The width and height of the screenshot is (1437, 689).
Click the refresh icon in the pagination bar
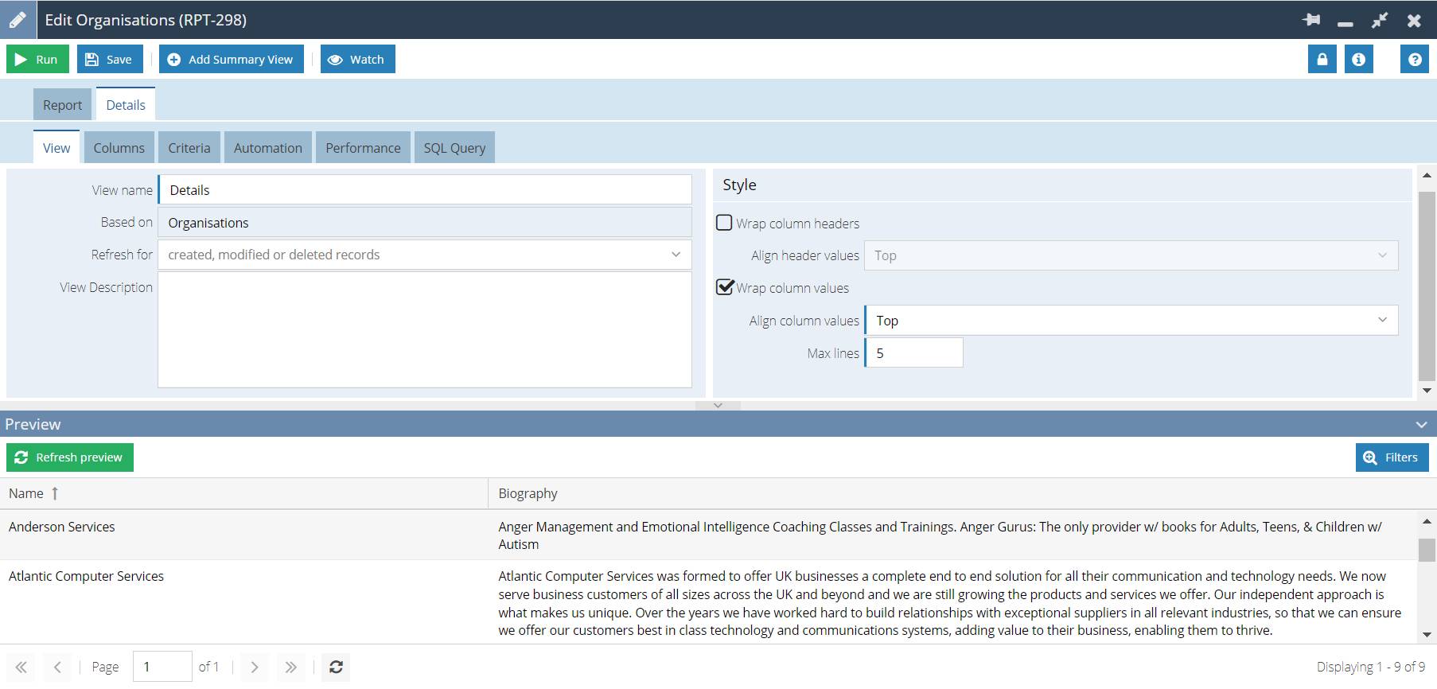[336, 667]
